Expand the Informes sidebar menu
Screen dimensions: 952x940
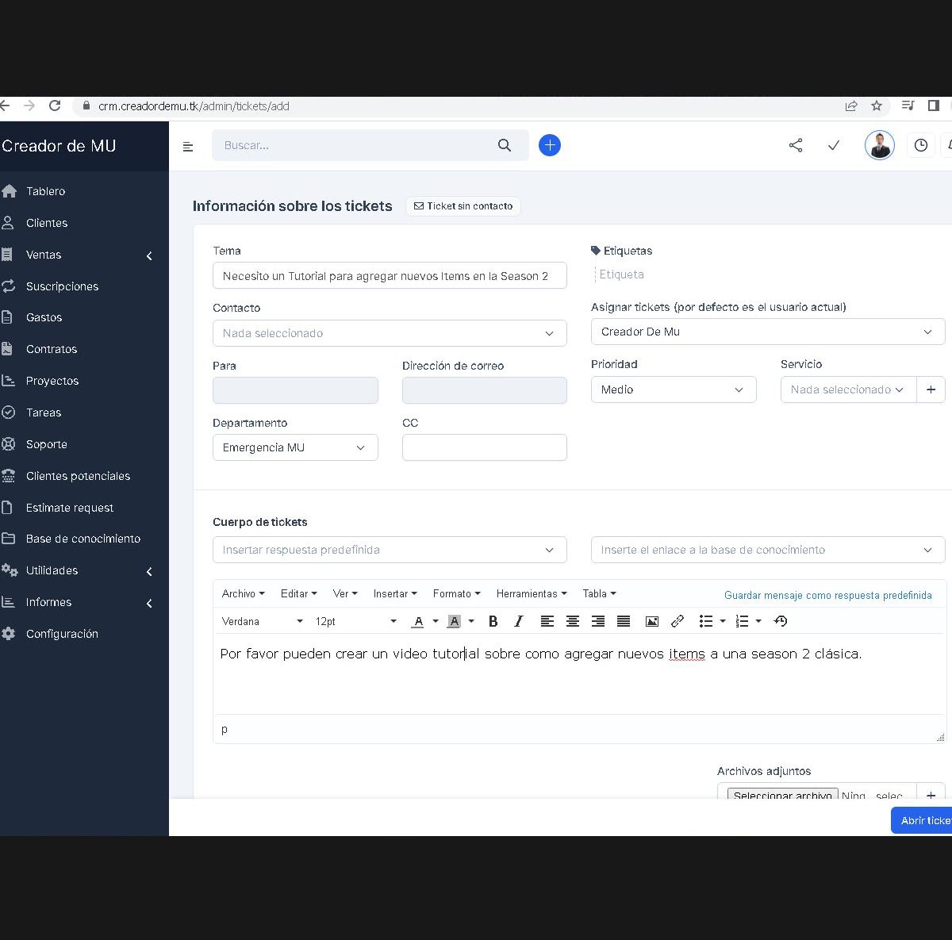pos(84,602)
